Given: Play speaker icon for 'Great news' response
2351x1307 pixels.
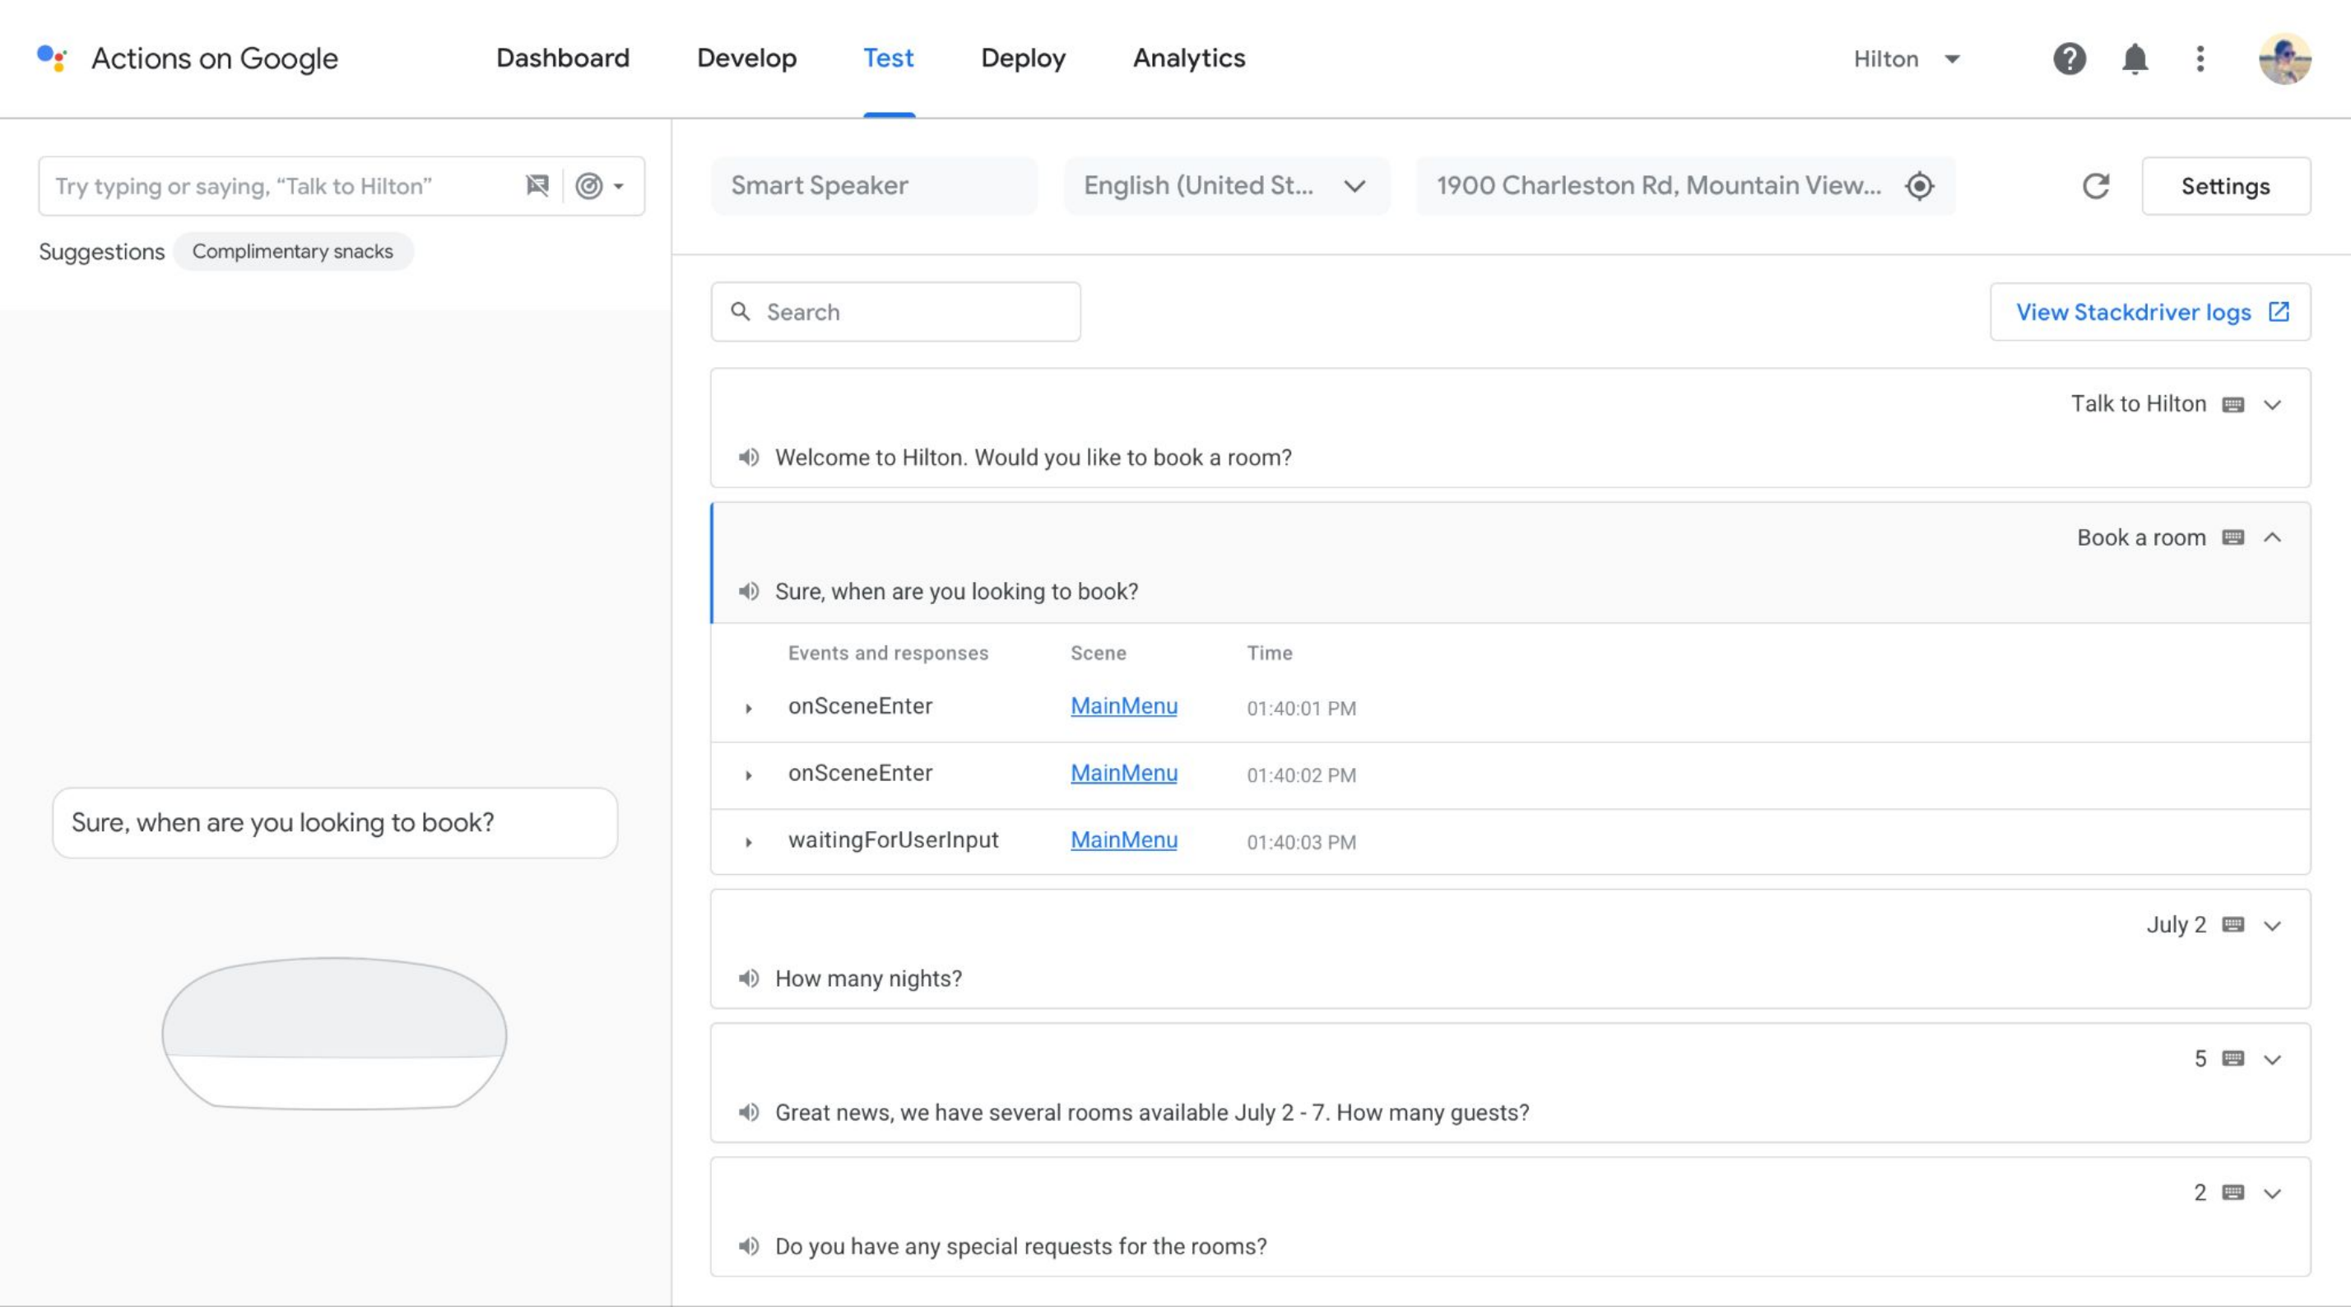Looking at the screenshot, I should (748, 1112).
